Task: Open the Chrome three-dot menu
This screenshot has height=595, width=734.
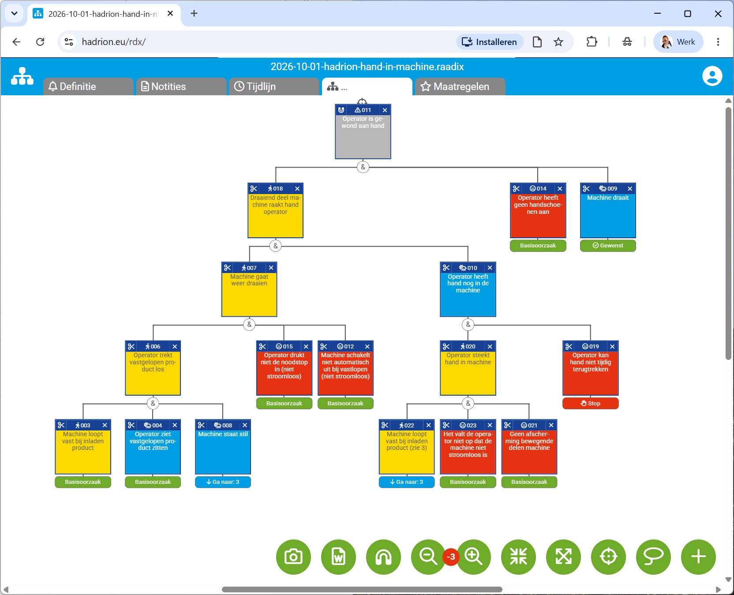Action: pos(718,42)
